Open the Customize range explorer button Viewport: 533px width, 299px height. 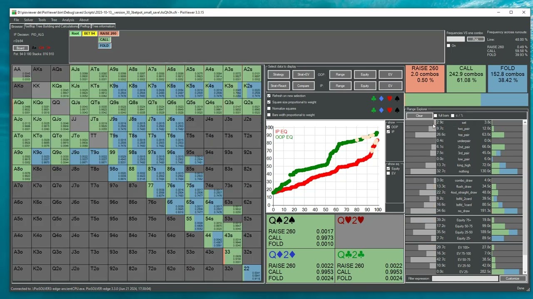[512, 278]
